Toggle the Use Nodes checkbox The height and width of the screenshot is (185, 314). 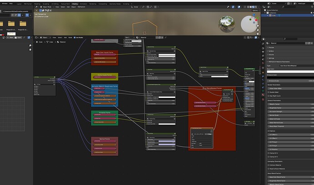click(75, 37)
